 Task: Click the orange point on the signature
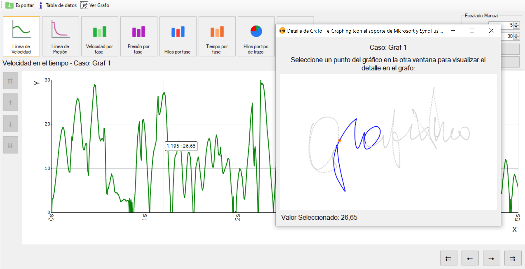click(340, 140)
